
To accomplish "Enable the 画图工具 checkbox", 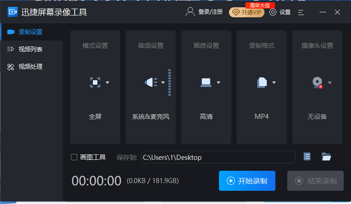I will tap(74, 157).
